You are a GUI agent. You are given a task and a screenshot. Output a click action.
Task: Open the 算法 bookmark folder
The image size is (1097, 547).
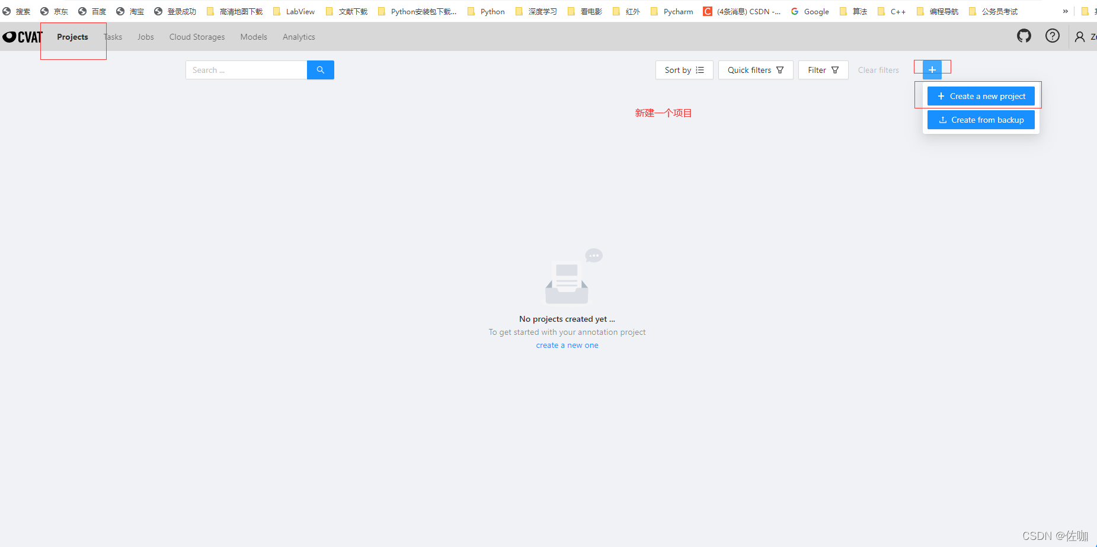853,11
